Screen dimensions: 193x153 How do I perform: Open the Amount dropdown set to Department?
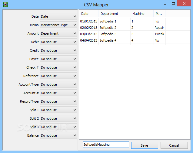58,33
